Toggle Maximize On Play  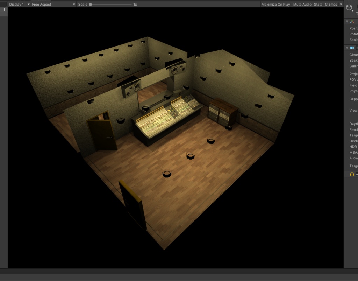point(275,4)
